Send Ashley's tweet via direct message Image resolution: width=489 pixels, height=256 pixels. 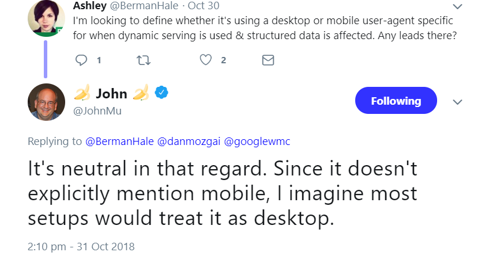click(x=268, y=60)
